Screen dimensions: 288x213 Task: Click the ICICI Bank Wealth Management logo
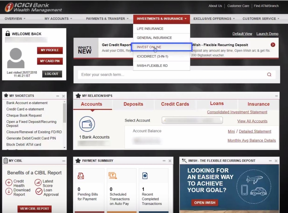point(33,7)
